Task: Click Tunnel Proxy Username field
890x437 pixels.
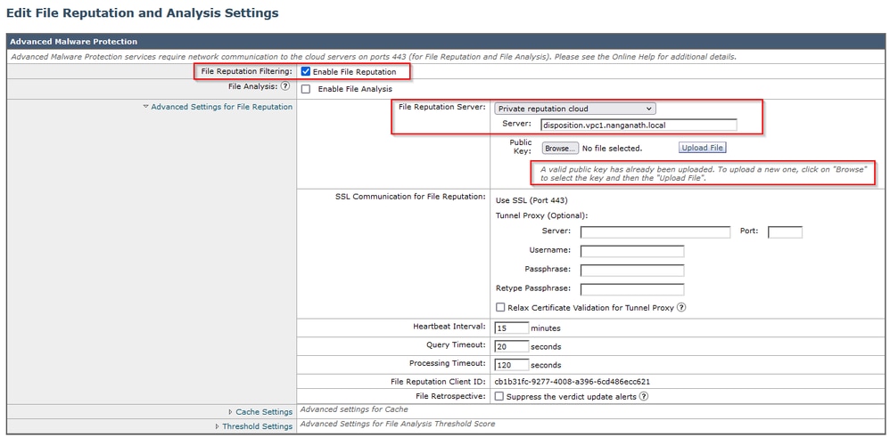Action: (x=631, y=251)
